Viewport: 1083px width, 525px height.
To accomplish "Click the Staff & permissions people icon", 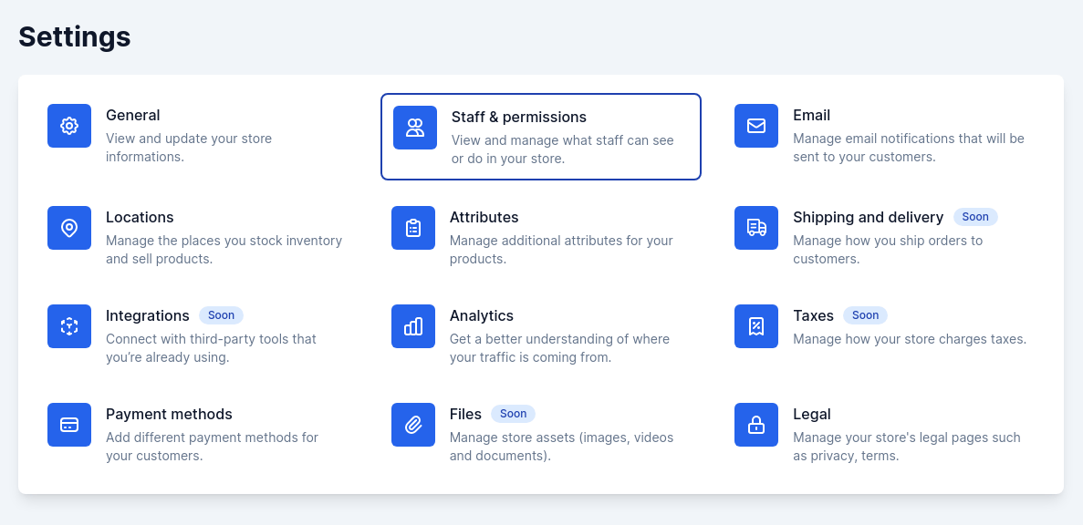I will pos(415,128).
